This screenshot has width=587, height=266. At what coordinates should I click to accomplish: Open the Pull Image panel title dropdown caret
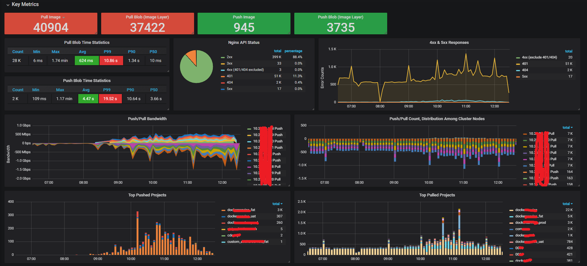(x=64, y=17)
